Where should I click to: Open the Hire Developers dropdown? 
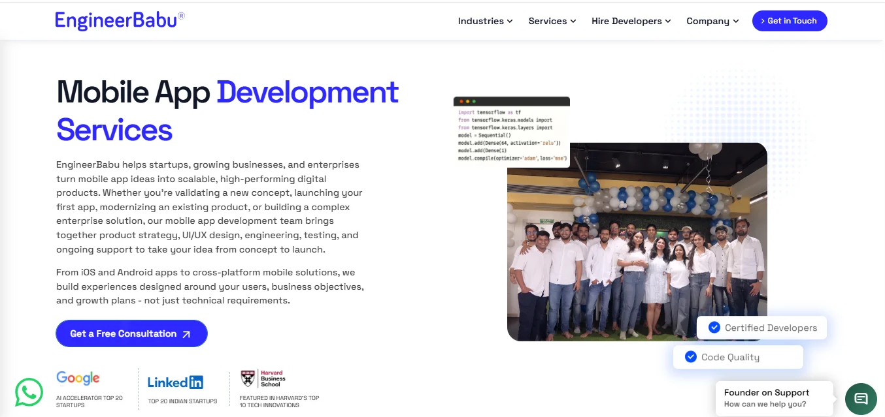pyautogui.click(x=631, y=21)
